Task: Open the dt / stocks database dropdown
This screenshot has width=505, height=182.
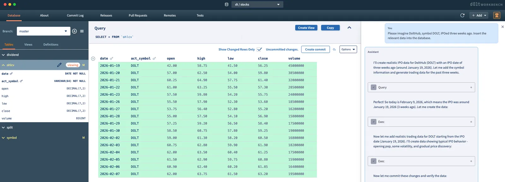Action: [x=257, y=4]
